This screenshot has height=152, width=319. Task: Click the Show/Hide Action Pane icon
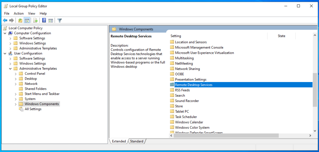point(50,20)
